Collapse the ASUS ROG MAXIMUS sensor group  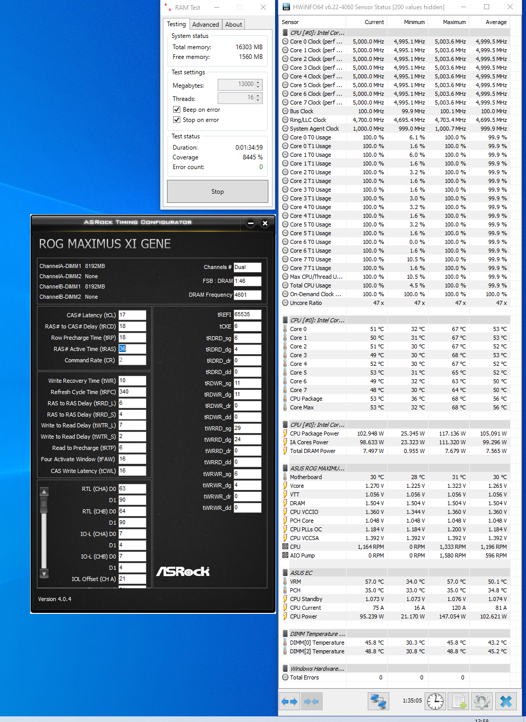pos(285,468)
